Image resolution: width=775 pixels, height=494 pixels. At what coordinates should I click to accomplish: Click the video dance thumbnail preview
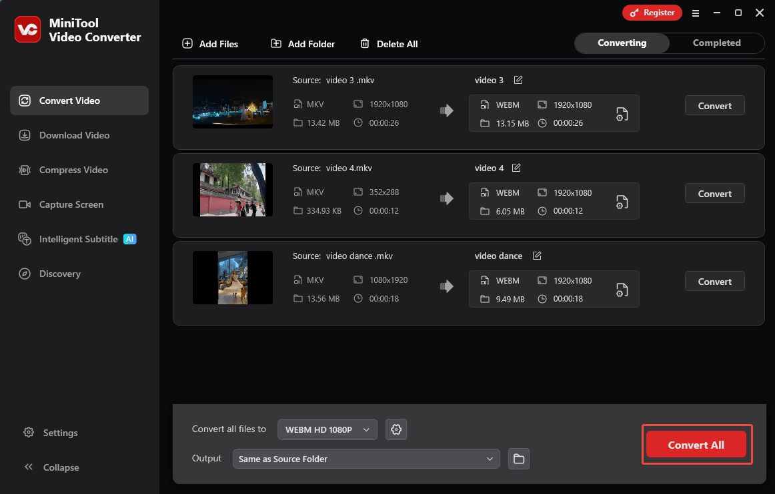[x=232, y=278]
